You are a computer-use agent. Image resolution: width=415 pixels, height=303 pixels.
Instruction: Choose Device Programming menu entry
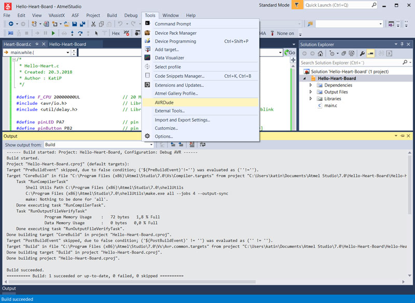point(201,42)
